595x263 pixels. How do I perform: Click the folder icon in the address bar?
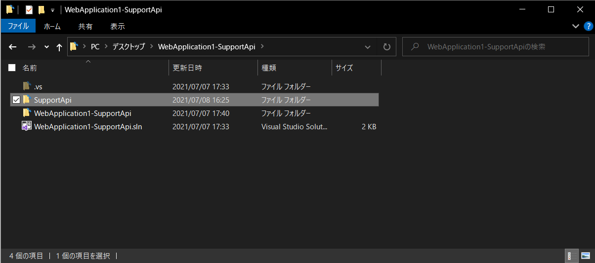click(74, 47)
